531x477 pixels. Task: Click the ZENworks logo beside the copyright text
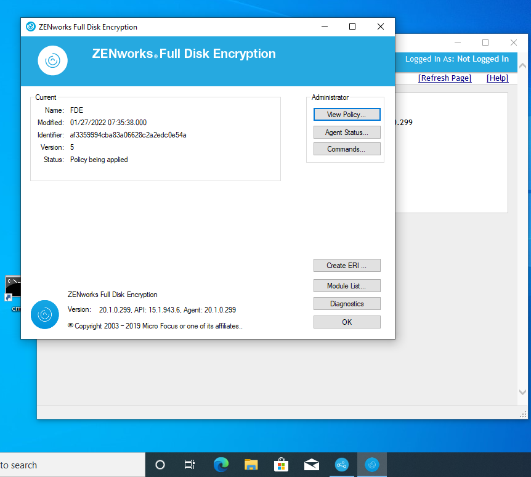pos(44,314)
